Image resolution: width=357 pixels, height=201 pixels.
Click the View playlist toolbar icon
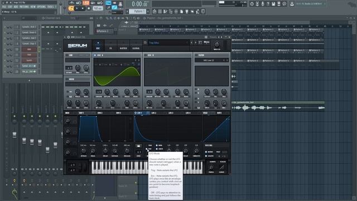(x=155, y=11)
